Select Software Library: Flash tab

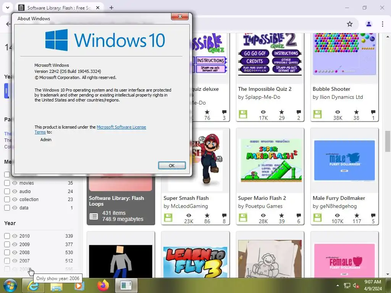click(59, 8)
